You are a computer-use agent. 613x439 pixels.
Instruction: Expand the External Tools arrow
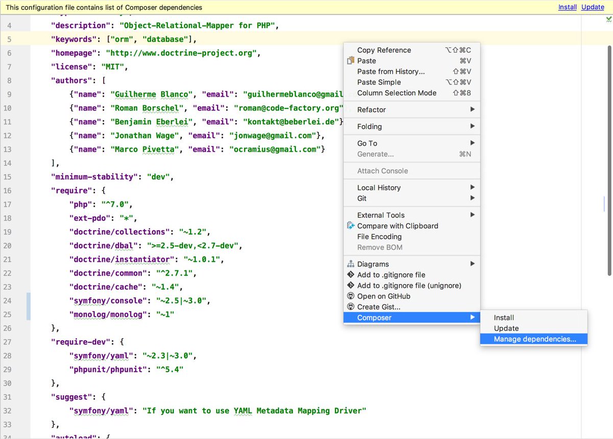point(473,215)
